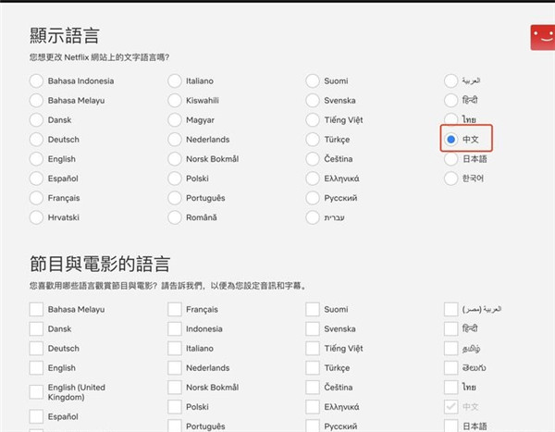Tick the Français shows language checkbox
Viewport: 555px width, 432px height.
click(x=175, y=309)
